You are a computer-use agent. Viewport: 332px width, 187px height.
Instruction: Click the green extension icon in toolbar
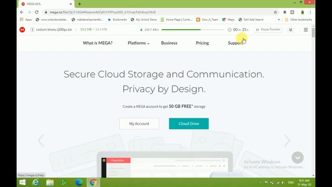click(x=302, y=12)
